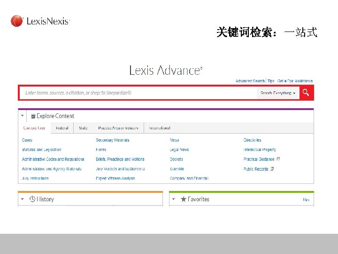Open the Directories link
Viewport: 338px width, 254px height.
253,140
